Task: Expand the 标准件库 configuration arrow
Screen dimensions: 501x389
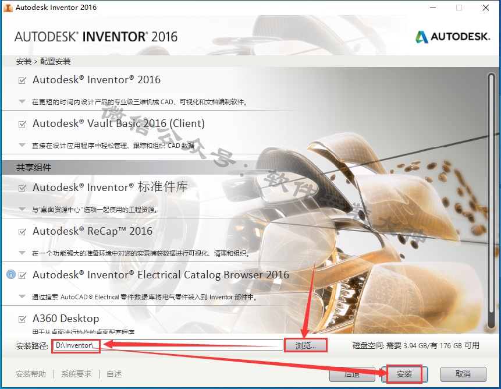Action: 22,209
